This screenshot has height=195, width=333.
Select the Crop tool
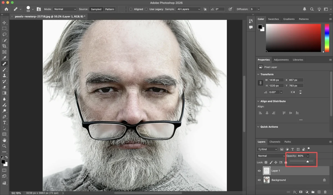pos(4,46)
